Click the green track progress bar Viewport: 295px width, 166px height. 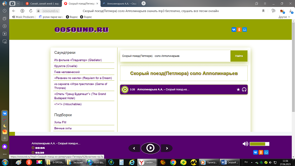(x=12, y=134)
